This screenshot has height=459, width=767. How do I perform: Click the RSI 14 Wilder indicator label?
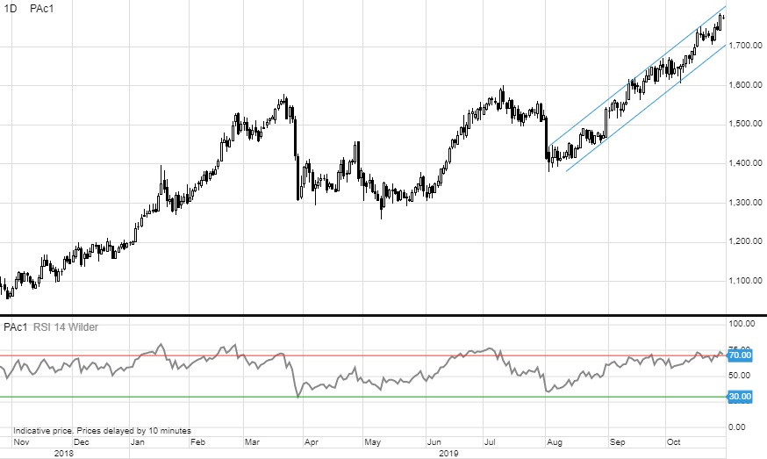(66, 326)
